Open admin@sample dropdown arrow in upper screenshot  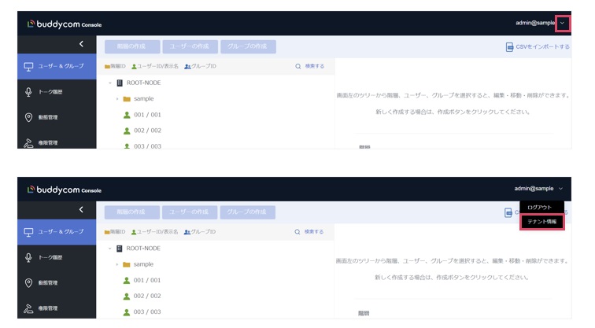pyautogui.click(x=563, y=23)
